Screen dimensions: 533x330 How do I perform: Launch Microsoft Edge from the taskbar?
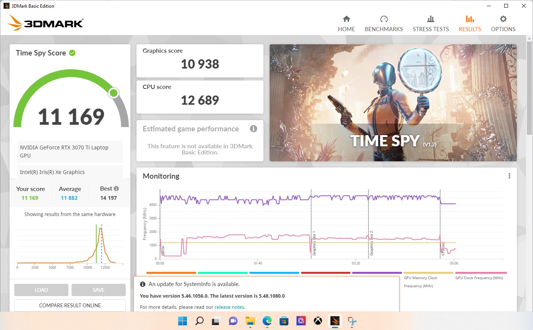267,321
